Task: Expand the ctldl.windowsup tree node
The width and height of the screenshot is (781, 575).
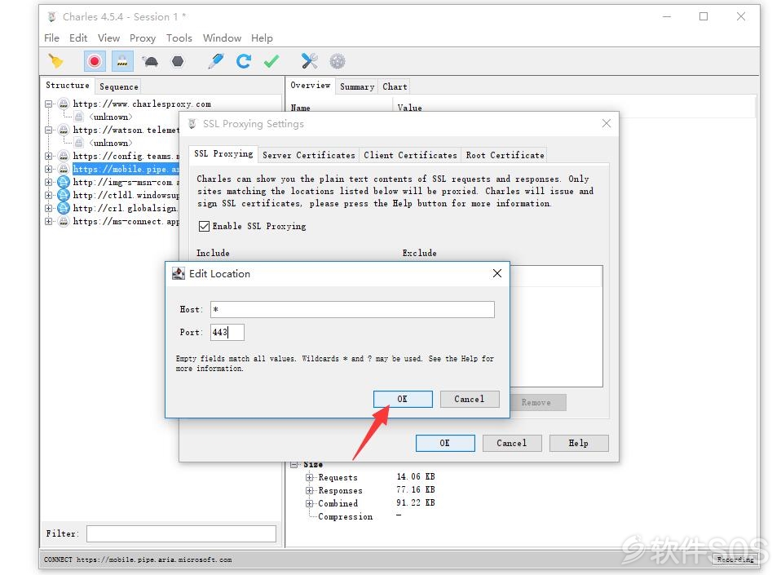Action: [x=48, y=195]
